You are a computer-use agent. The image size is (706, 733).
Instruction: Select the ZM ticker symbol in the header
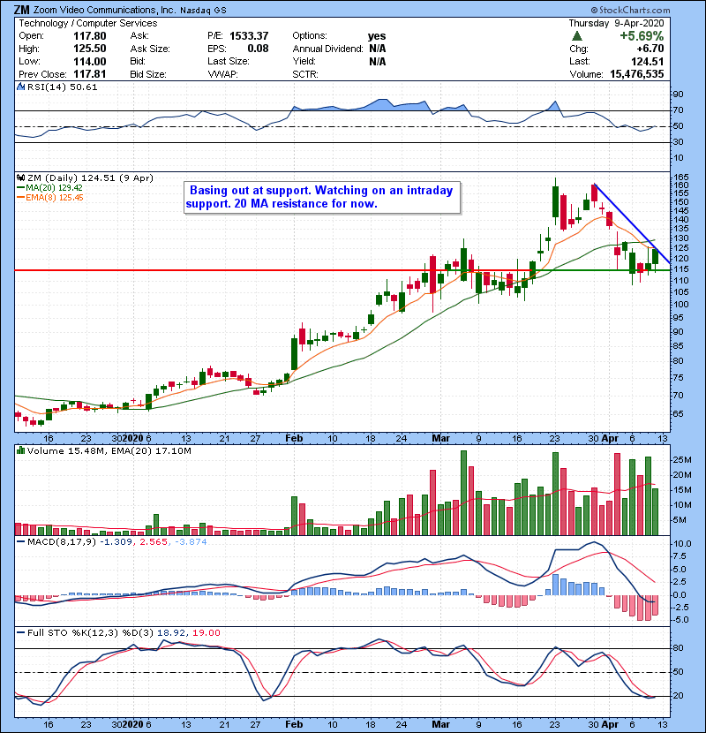pos(21,10)
